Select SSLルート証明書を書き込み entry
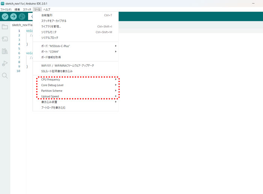This screenshot has width=263, height=194. pyautogui.click(x=76, y=71)
